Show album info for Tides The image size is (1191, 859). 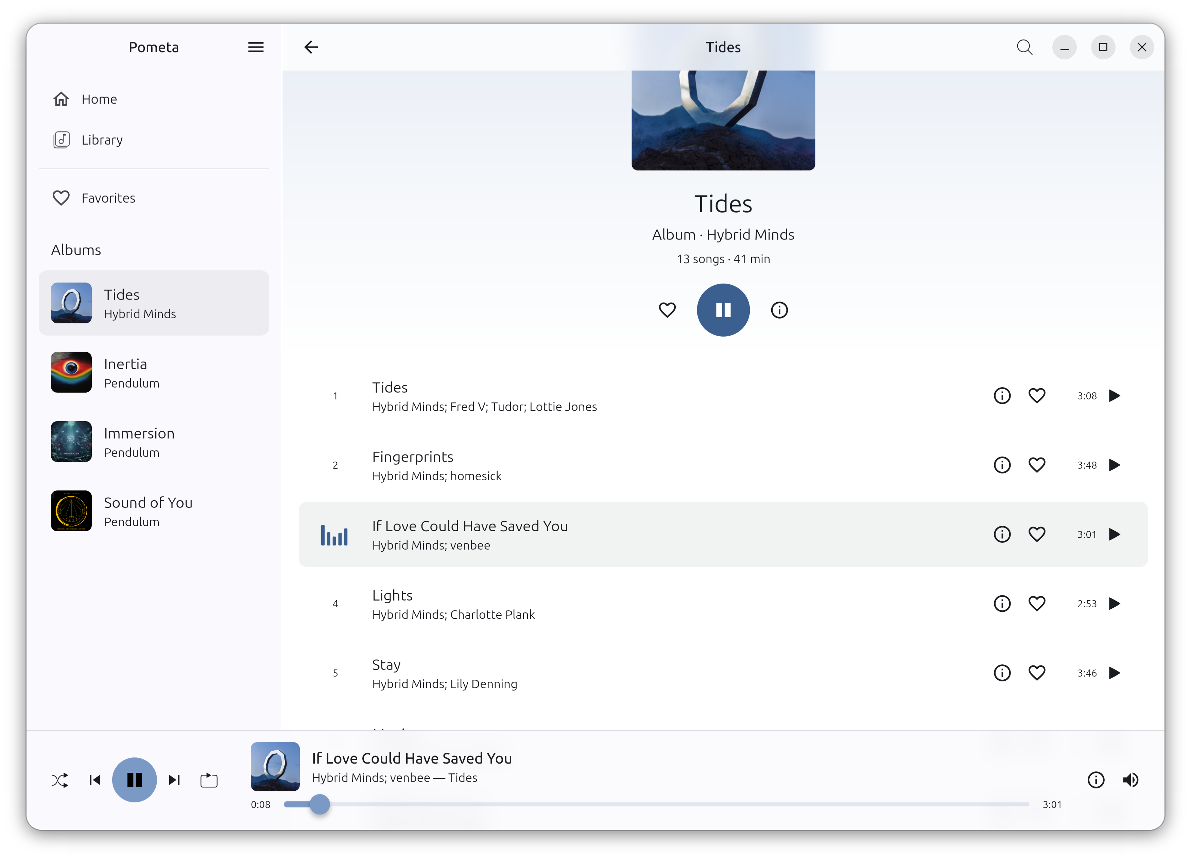tap(779, 310)
